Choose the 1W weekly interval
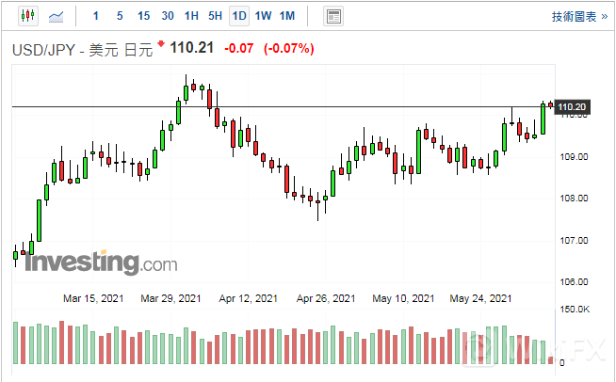 263,16
